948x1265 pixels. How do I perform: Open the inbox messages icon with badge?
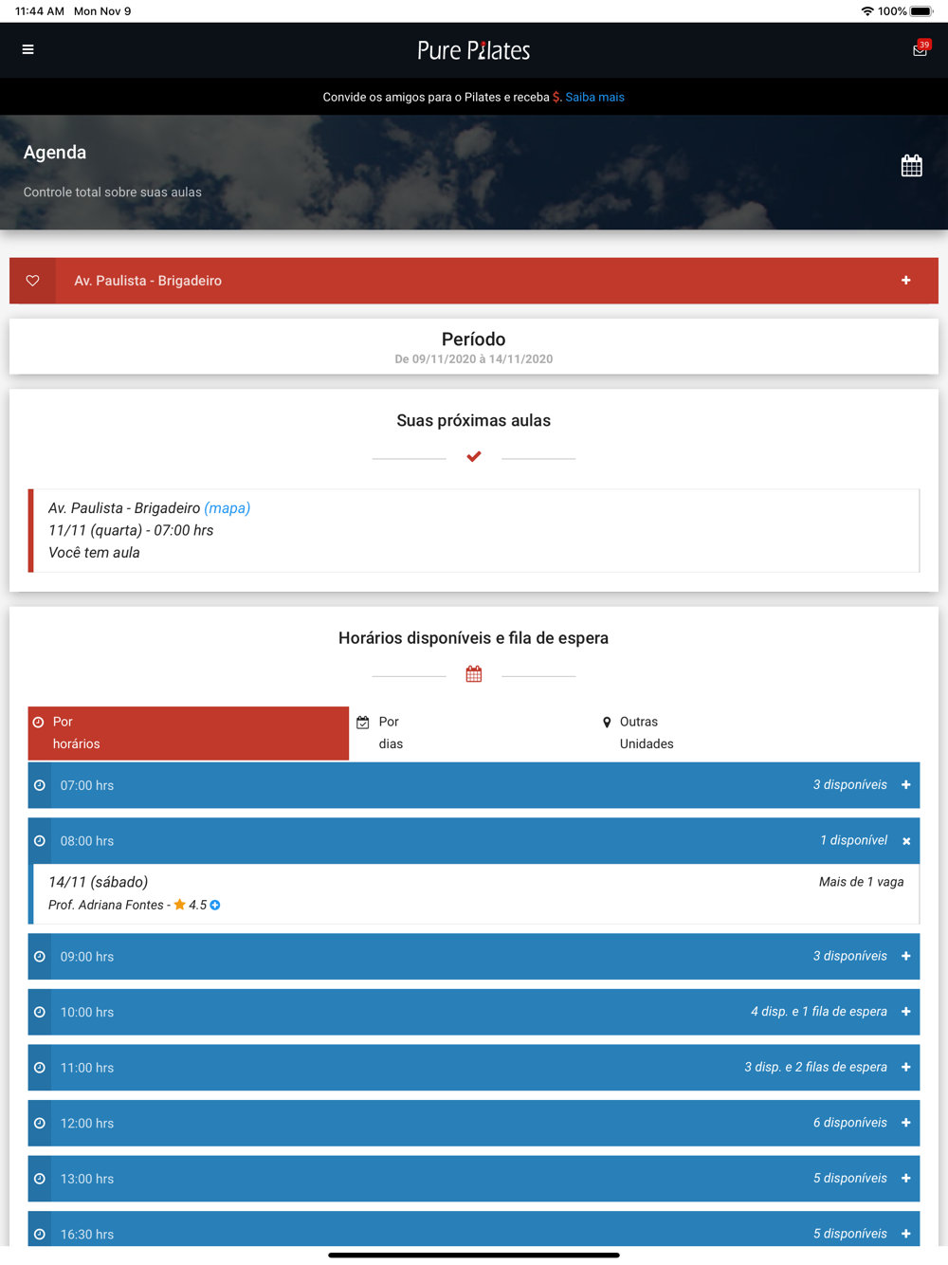921,49
